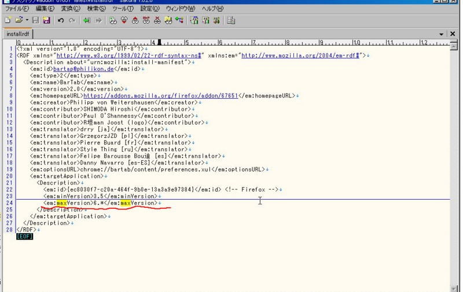Open the ヘルプ(H) menu
This screenshot has width=463, height=292.
pos(212,9)
